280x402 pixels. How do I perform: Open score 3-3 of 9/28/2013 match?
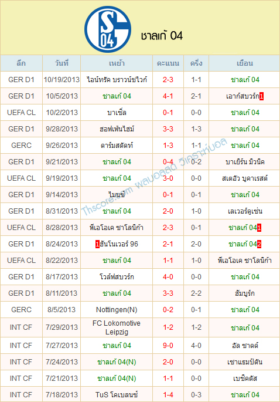(168, 129)
